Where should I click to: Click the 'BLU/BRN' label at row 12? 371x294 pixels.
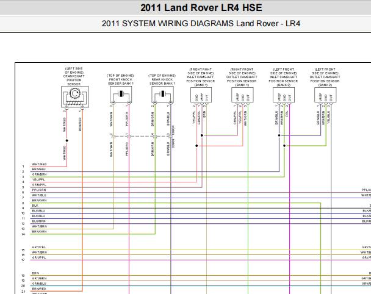[x=39, y=221]
